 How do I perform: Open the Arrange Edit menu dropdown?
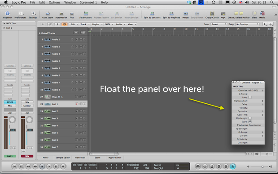[74, 24]
